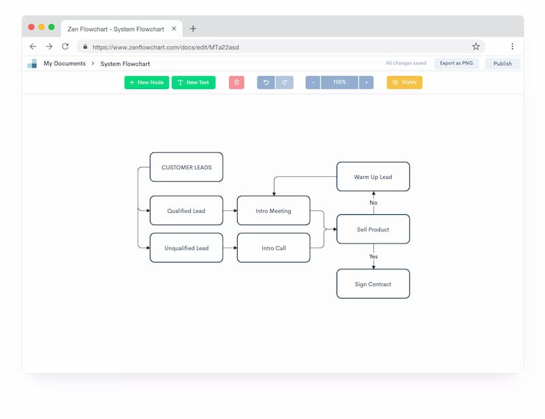This screenshot has height=419, width=545.
Task: Click the Zen Flowchart logo icon
Action: point(32,63)
